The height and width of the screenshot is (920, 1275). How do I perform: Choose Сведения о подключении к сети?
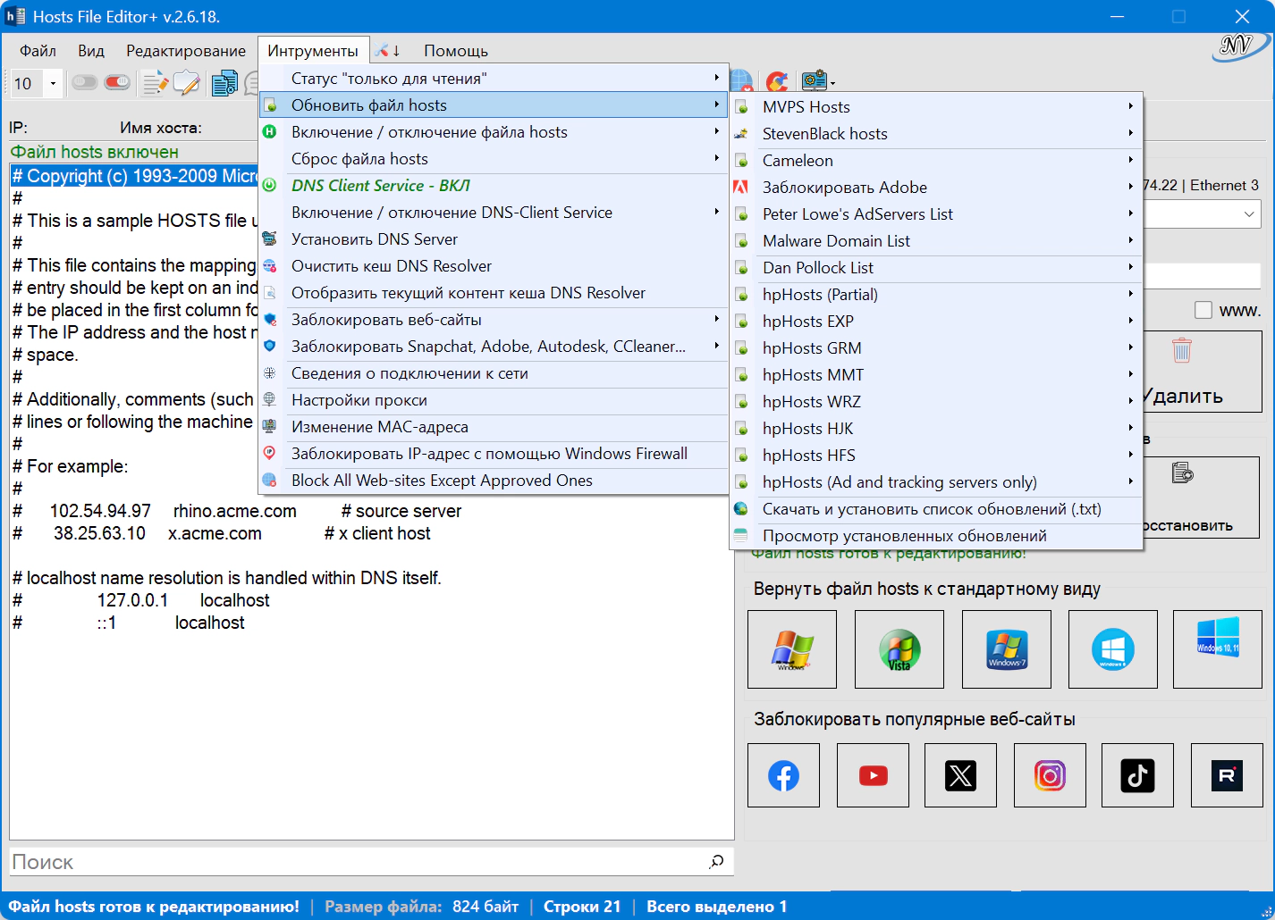pos(494,373)
